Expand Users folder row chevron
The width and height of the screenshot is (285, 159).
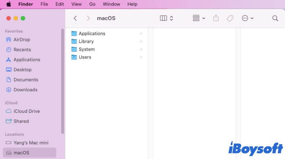pyautogui.click(x=141, y=57)
